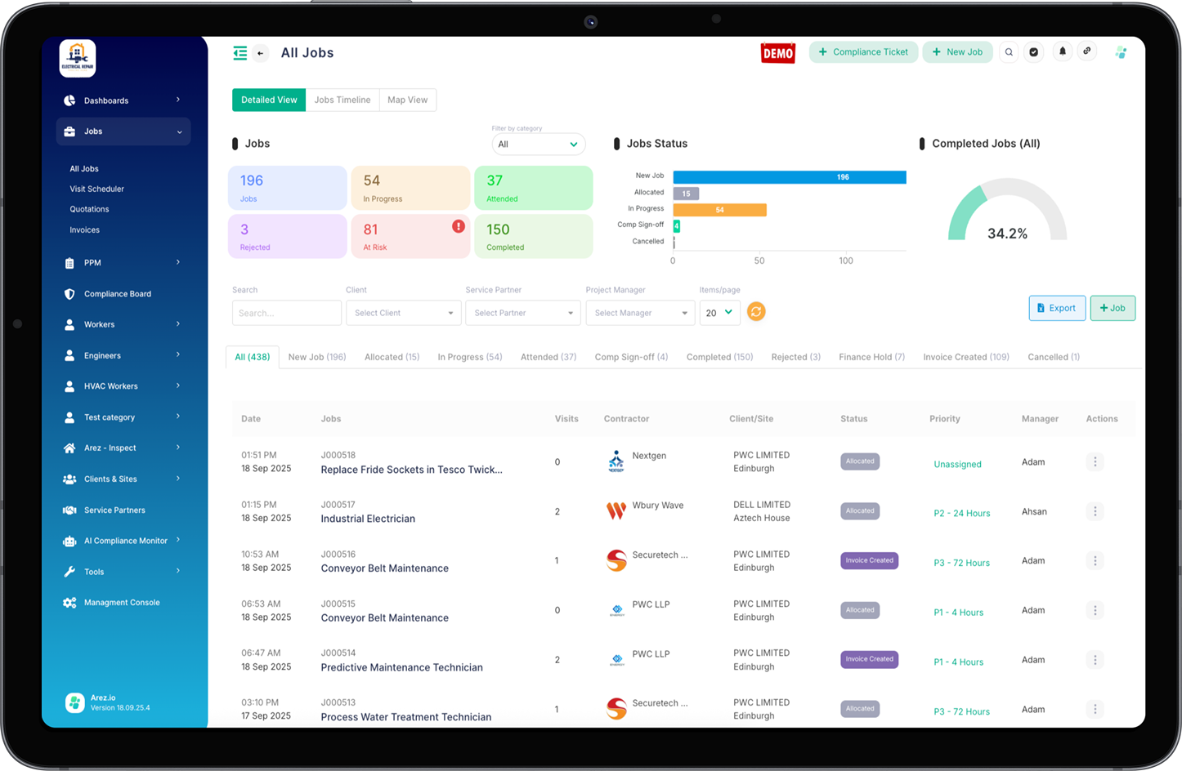The width and height of the screenshot is (1182, 771).
Task: Click inside the Search input field
Action: (286, 312)
